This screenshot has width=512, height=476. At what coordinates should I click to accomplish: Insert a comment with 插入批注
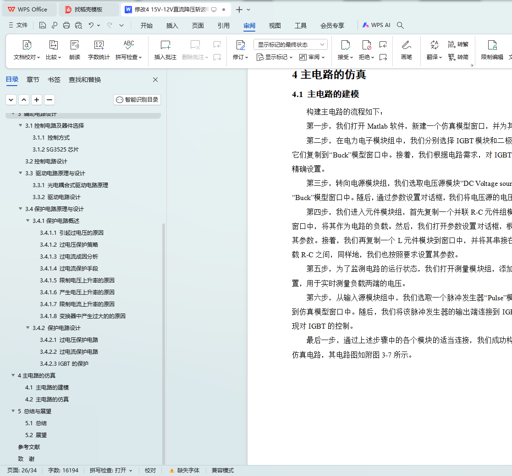coord(165,49)
